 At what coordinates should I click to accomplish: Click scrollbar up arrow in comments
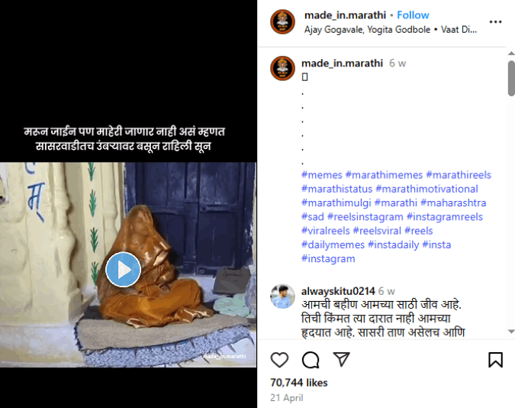click(x=511, y=53)
